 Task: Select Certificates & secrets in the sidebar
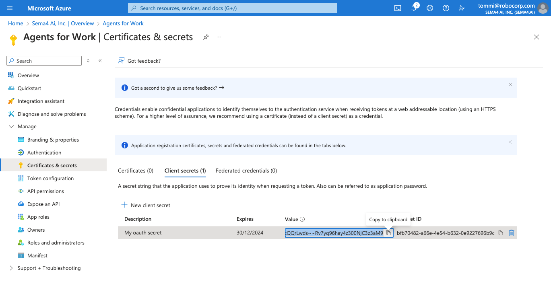(x=53, y=165)
